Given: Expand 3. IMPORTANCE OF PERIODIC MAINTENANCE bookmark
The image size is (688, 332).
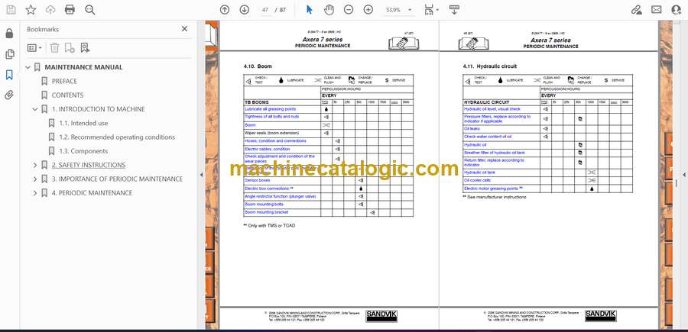Looking at the screenshot, I should (35, 179).
